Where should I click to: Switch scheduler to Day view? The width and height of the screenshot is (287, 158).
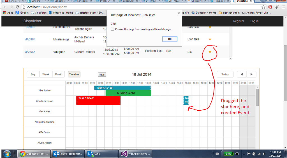point(33,74)
